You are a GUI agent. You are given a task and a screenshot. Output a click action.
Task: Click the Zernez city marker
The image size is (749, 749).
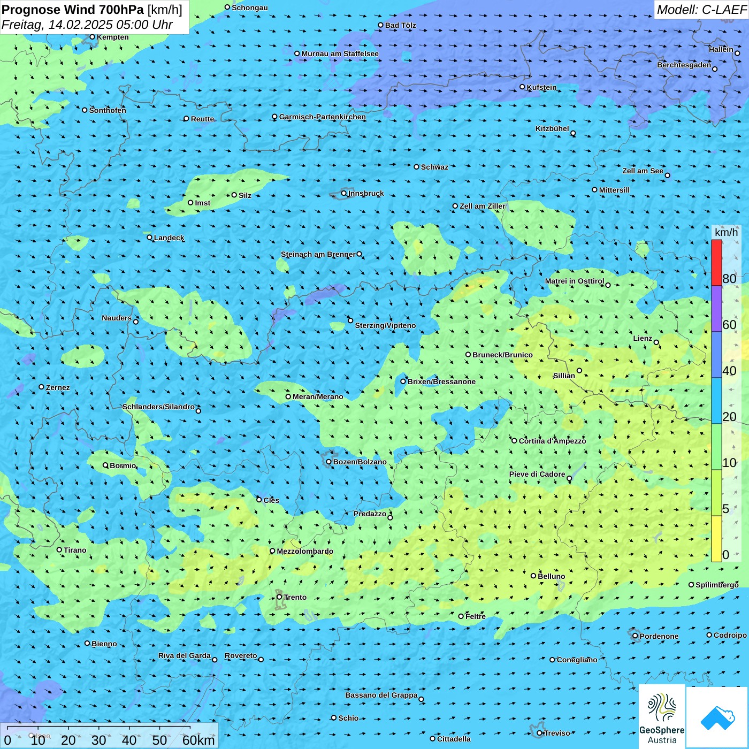click(42, 387)
